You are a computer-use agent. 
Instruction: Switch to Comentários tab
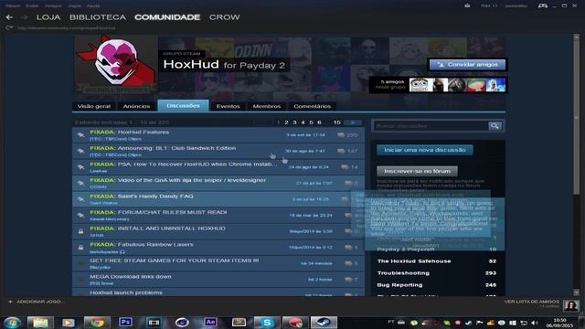point(312,106)
